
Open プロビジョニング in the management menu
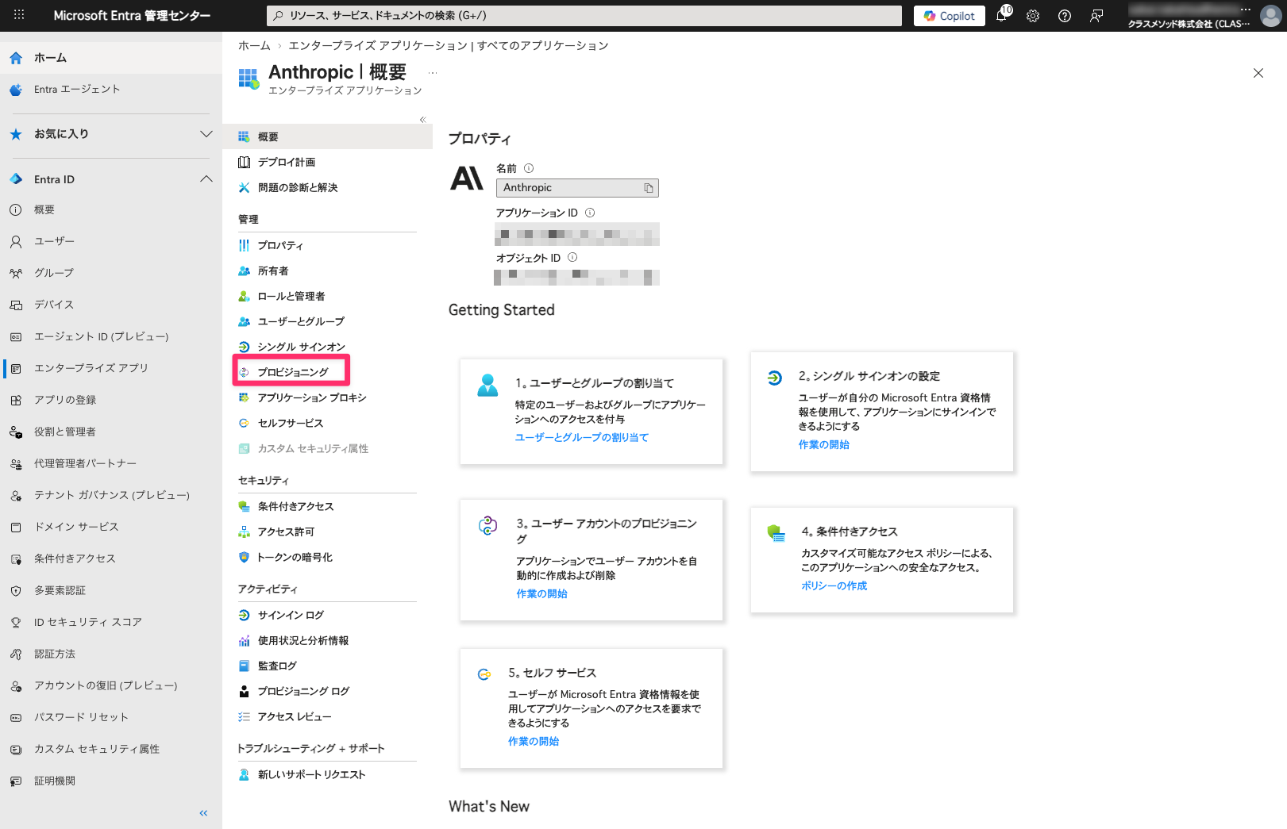point(293,372)
